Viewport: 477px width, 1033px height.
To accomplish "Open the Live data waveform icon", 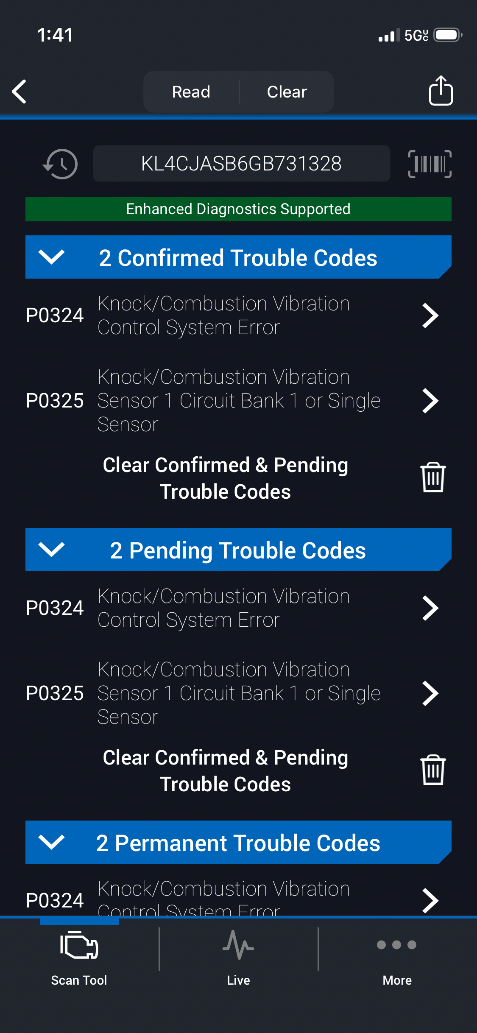I will [x=238, y=946].
